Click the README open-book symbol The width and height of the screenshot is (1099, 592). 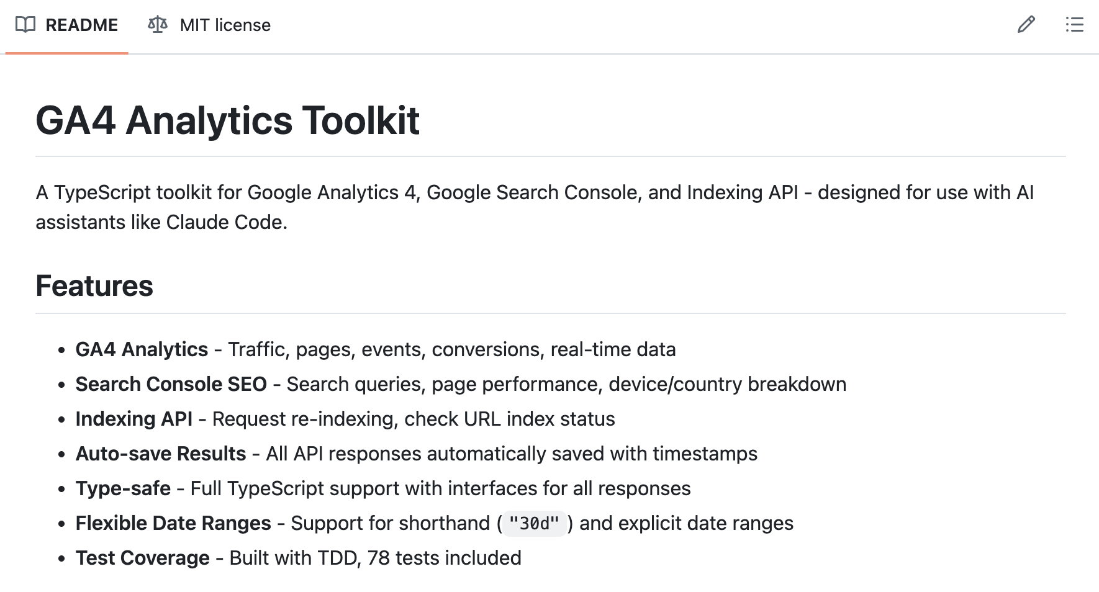(x=24, y=24)
